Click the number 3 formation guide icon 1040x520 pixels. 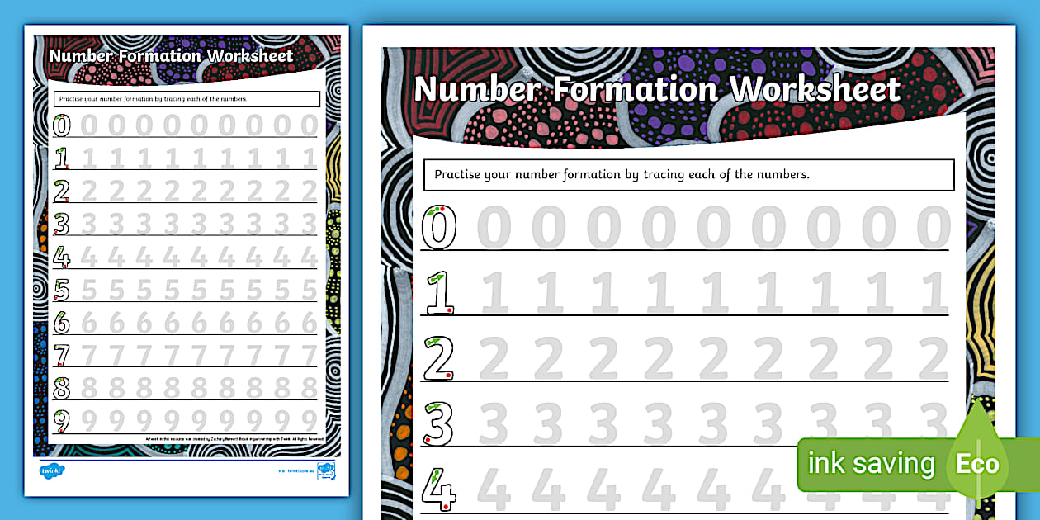437,423
